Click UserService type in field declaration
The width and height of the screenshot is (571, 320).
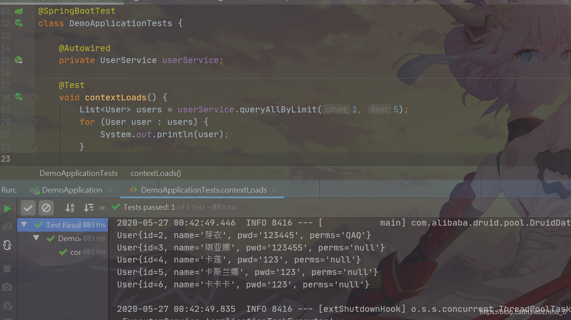point(129,60)
